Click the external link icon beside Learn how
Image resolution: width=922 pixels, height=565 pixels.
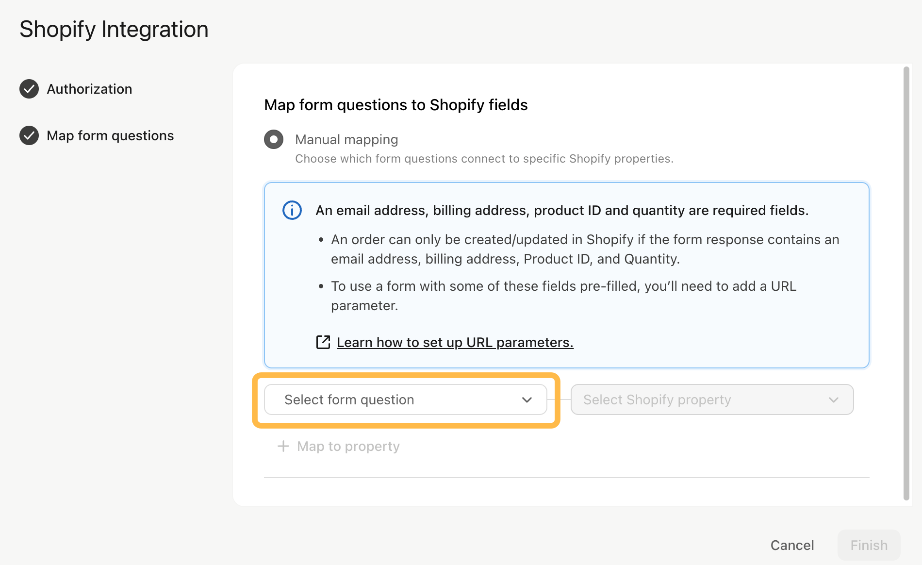[x=323, y=342]
